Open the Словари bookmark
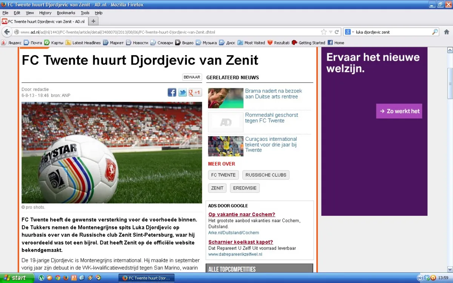The width and height of the screenshot is (453, 283). point(162,43)
